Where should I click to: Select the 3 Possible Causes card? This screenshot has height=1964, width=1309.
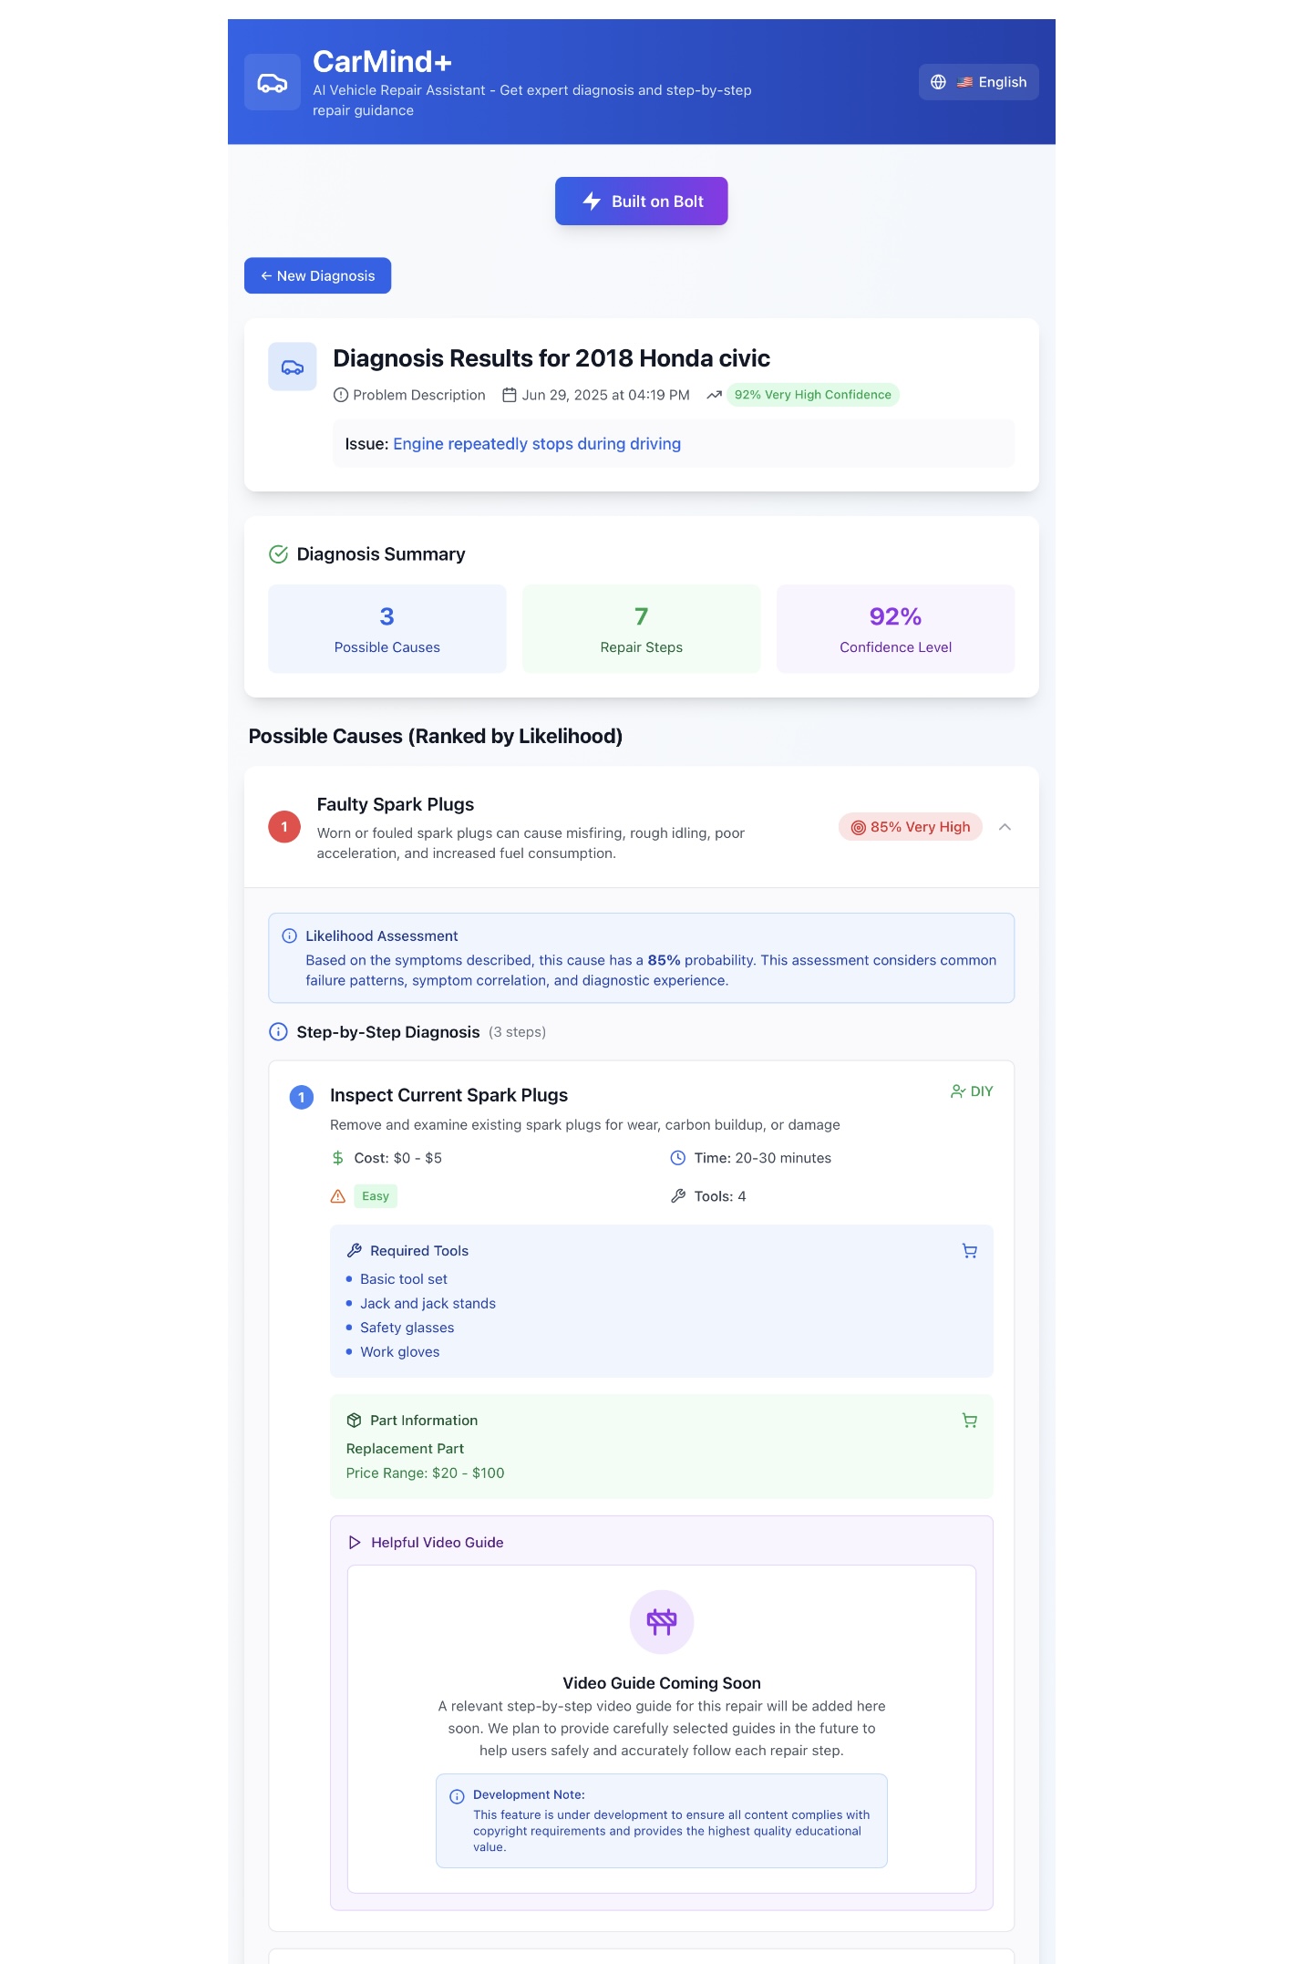click(387, 629)
